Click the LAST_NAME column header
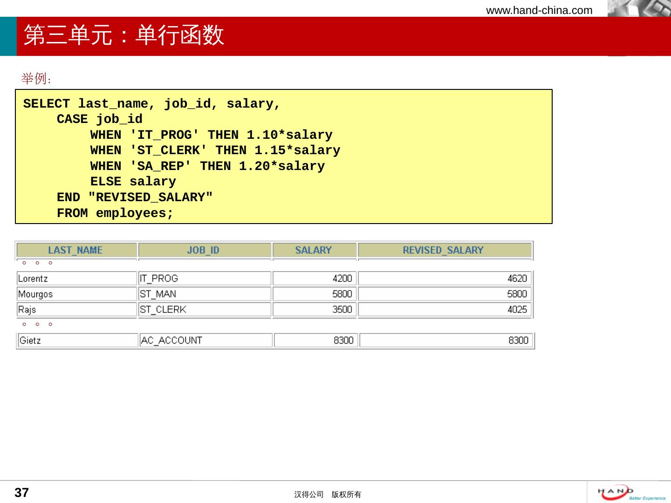 75,250
